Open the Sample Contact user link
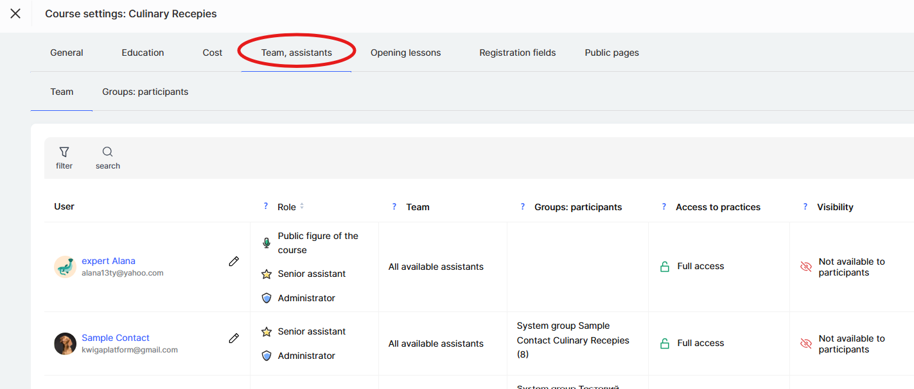 pyautogui.click(x=116, y=338)
